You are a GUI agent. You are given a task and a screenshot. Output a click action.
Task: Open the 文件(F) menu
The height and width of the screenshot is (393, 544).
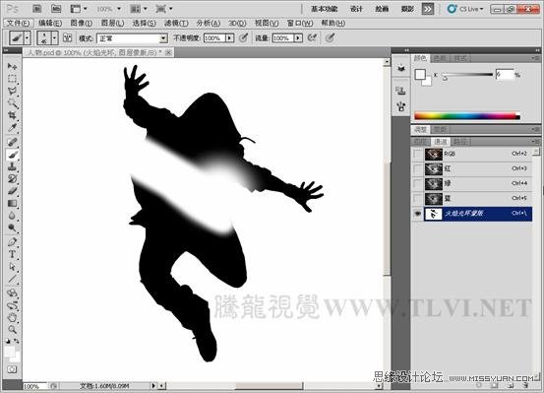(x=18, y=24)
